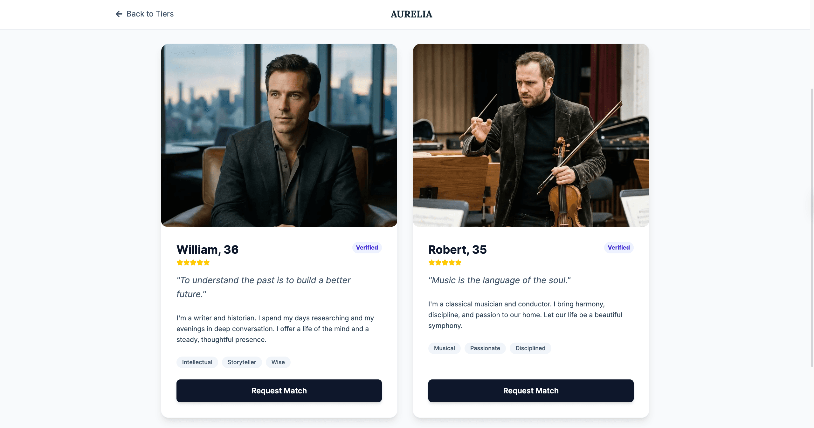Screen dimensions: 814x428
Task: Select the Disciplined tag
Action: click(530, 348)
